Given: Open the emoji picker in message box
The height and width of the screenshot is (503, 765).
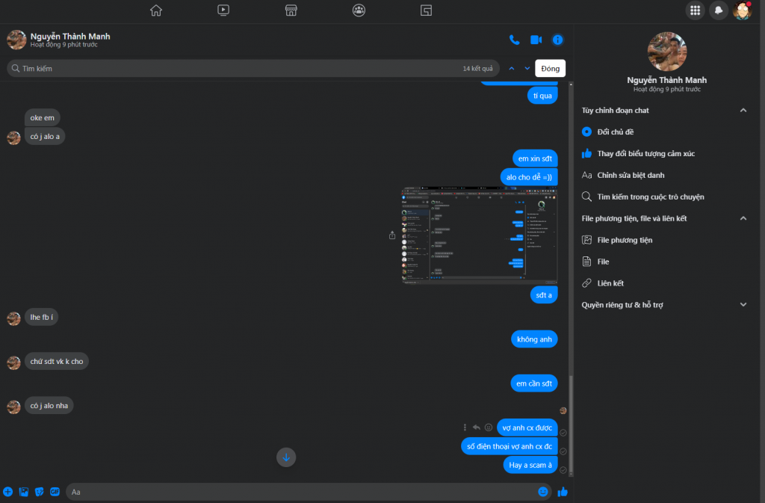Looking at the screenshot, I should 543,492.
